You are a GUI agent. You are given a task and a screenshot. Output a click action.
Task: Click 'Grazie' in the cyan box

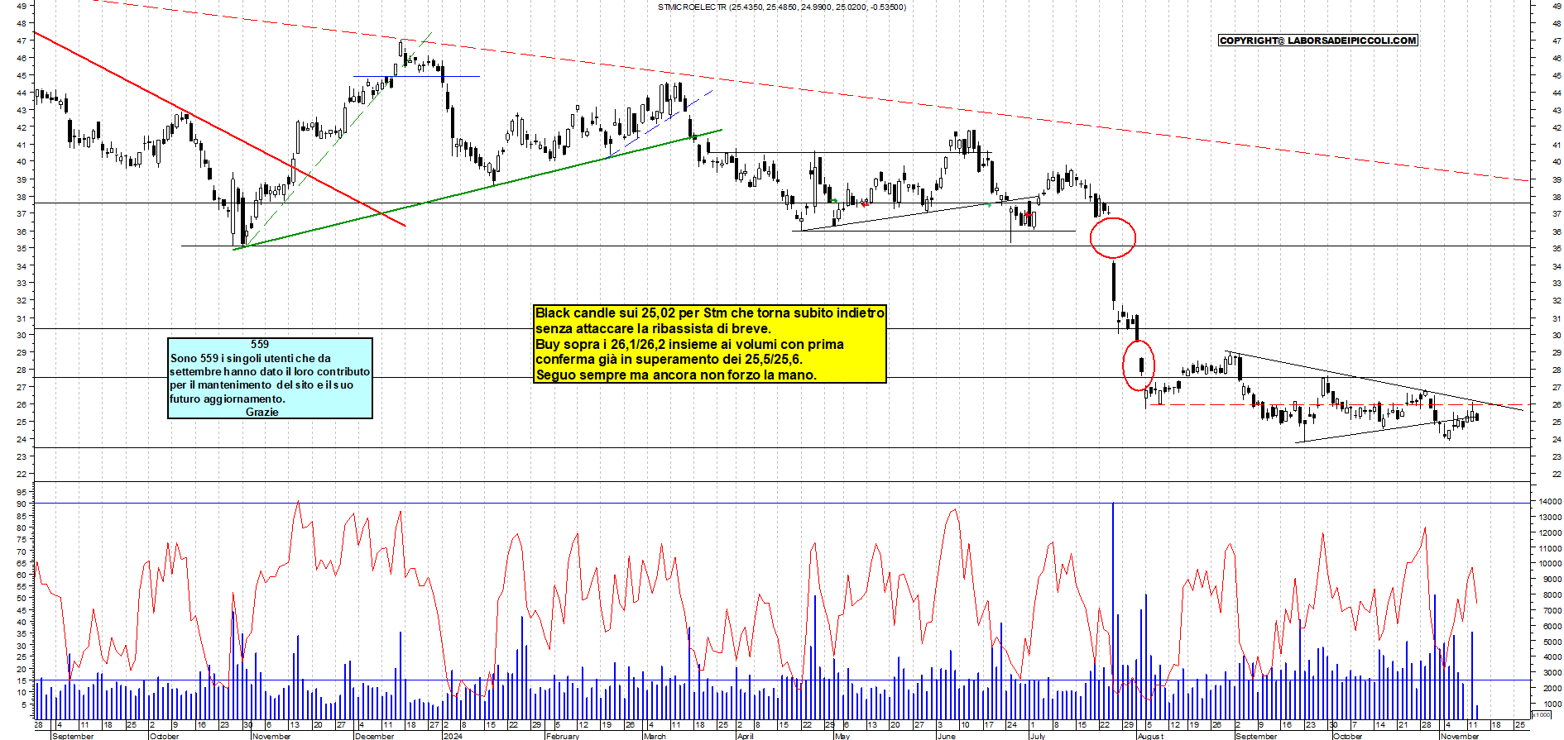pos(261,412)
